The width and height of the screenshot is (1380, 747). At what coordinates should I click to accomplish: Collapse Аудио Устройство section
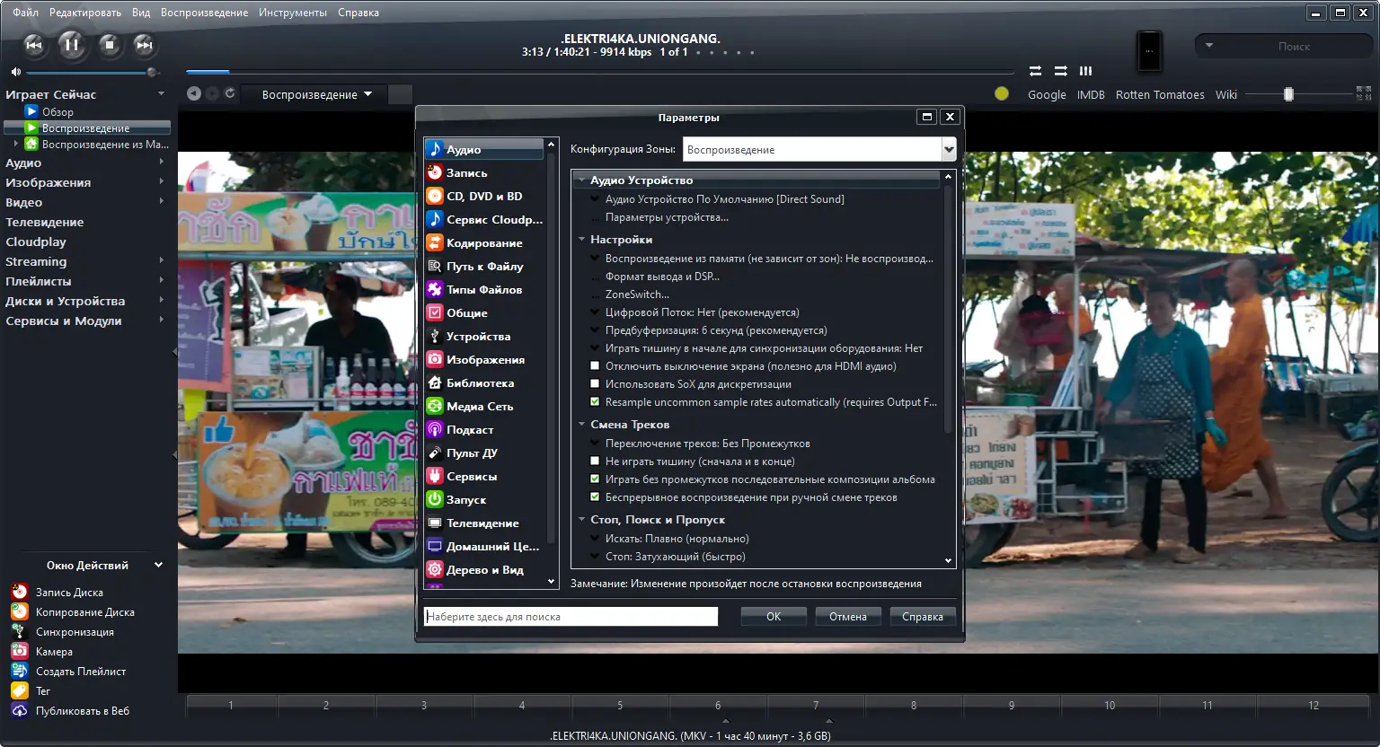pyautogui.click(x=582, y=180)
